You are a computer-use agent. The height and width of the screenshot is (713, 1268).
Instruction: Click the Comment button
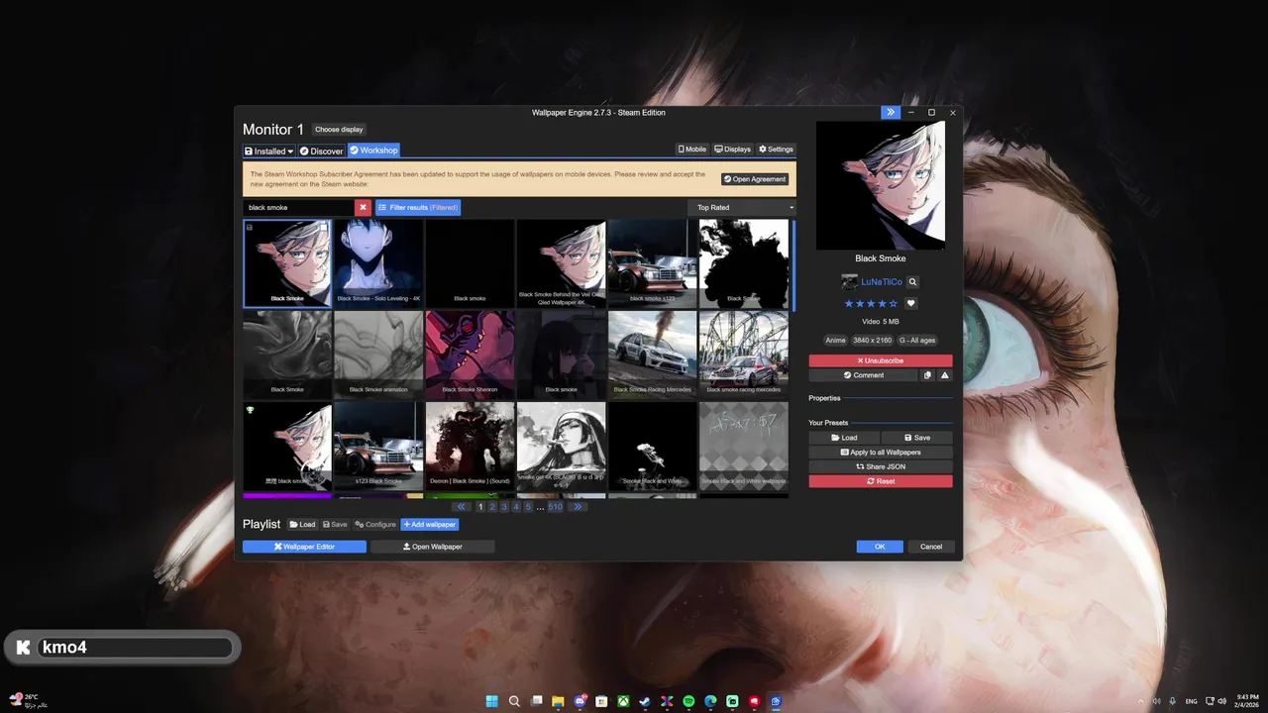[x=863, y=375]
